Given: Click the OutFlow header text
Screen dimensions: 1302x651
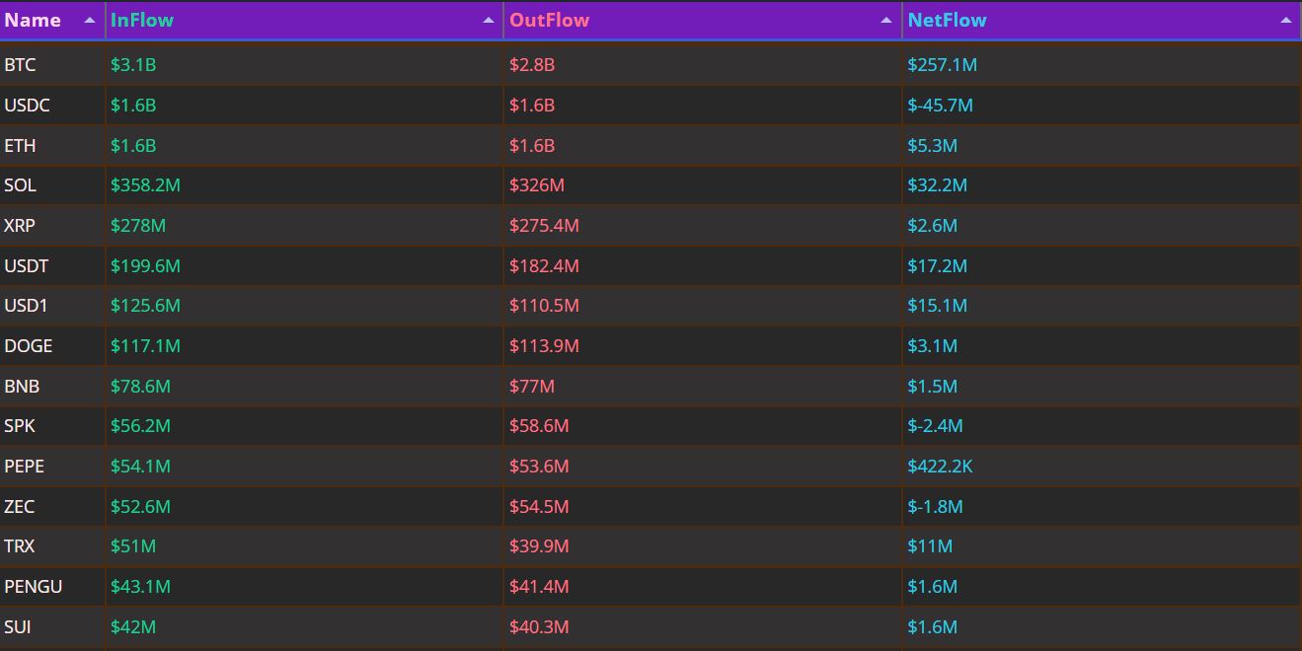Looking at the screenshot, I should point(549,21).
